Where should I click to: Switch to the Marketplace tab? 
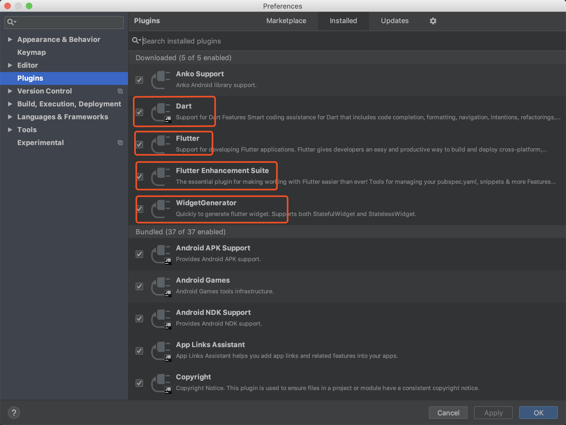coord(286,21)
